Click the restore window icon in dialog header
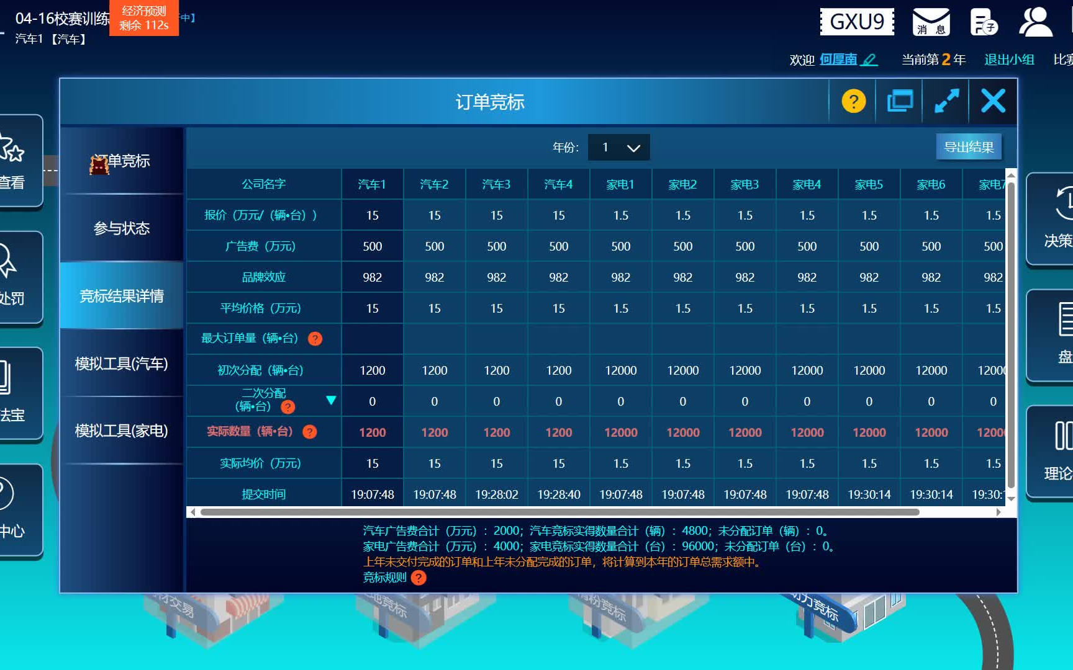The width and height of the screenshot is (1073, 670). tap(900, 100)
